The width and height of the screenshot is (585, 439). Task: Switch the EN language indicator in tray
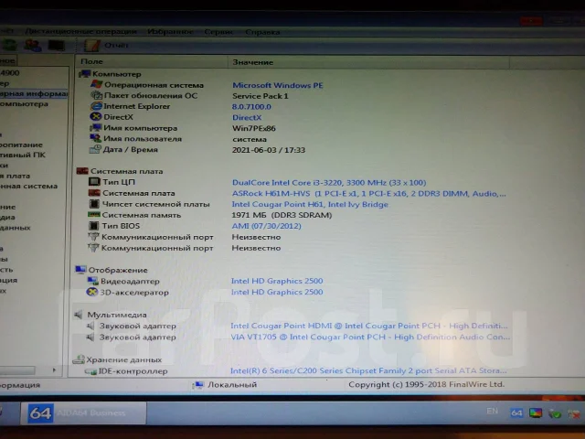492,411
